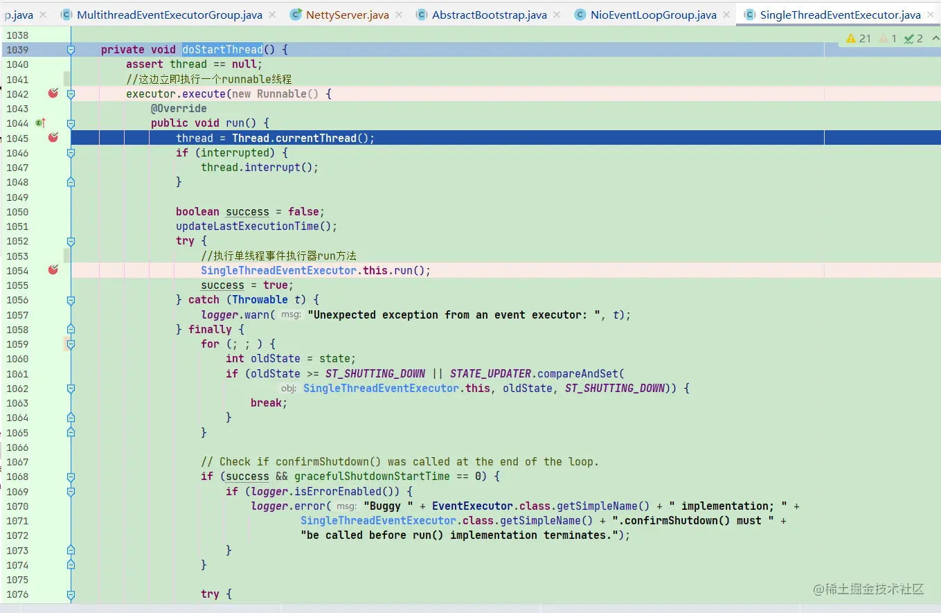941x613 pixels.
Task: Click the override gutter icon on line 1044
Action: [x=40, y=123]
